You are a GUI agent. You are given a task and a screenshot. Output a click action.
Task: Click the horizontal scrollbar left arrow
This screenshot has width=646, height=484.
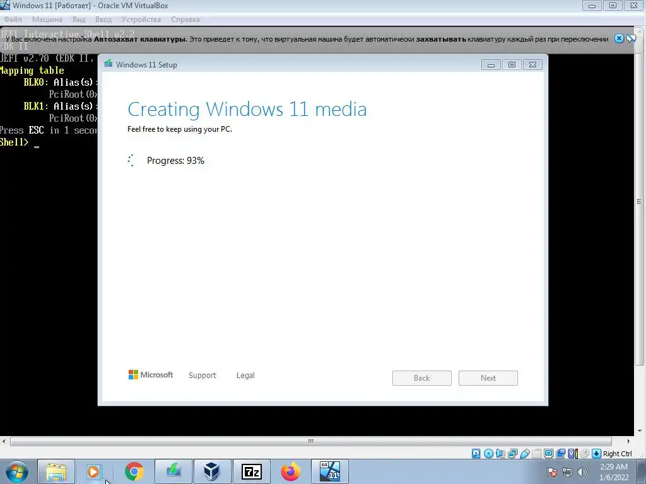[4, 441]
